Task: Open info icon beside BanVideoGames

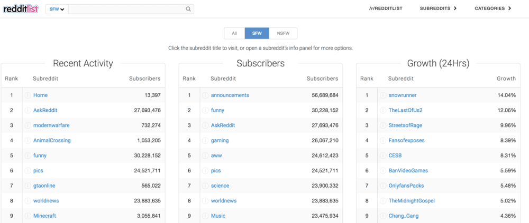Action: [x=383, y=170]
